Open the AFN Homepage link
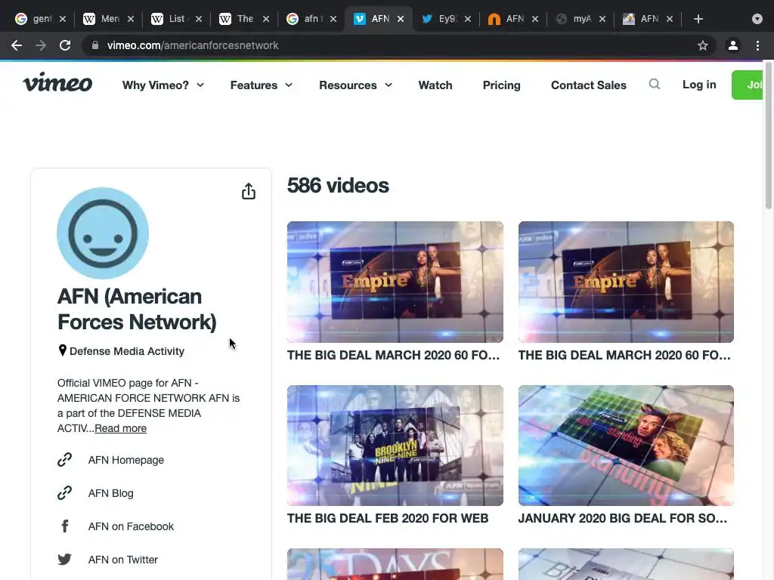 tap(126, 460)
